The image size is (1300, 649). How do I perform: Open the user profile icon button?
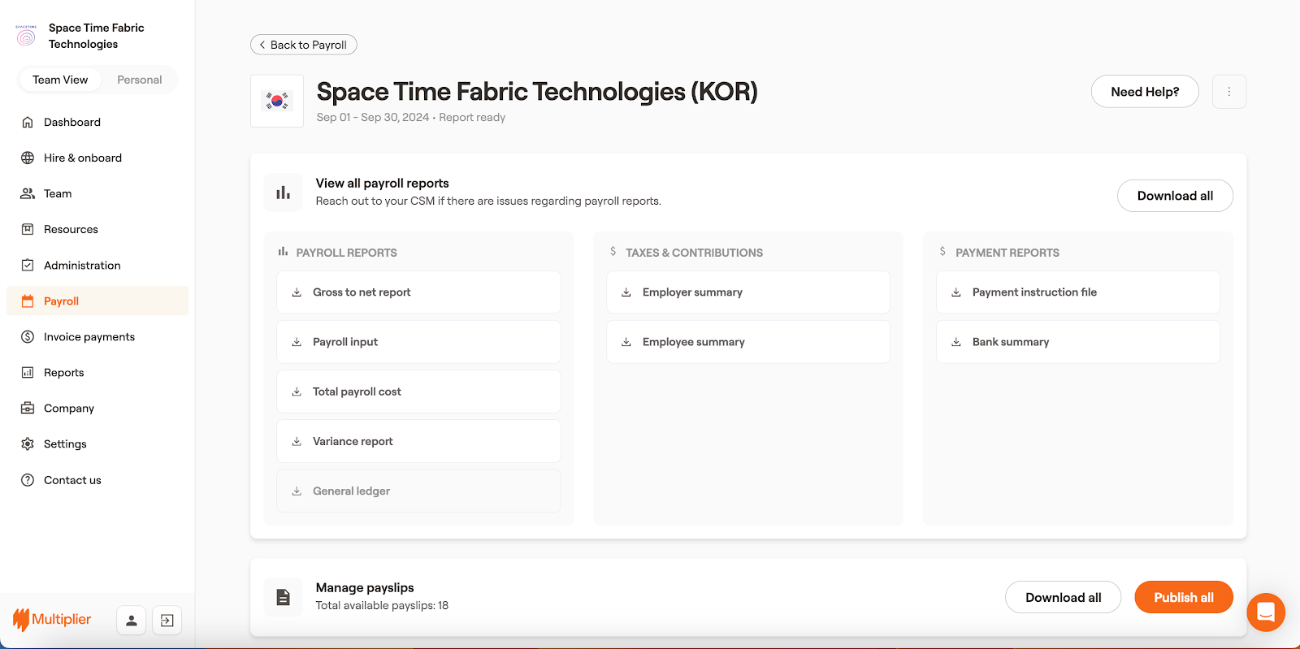132,621
